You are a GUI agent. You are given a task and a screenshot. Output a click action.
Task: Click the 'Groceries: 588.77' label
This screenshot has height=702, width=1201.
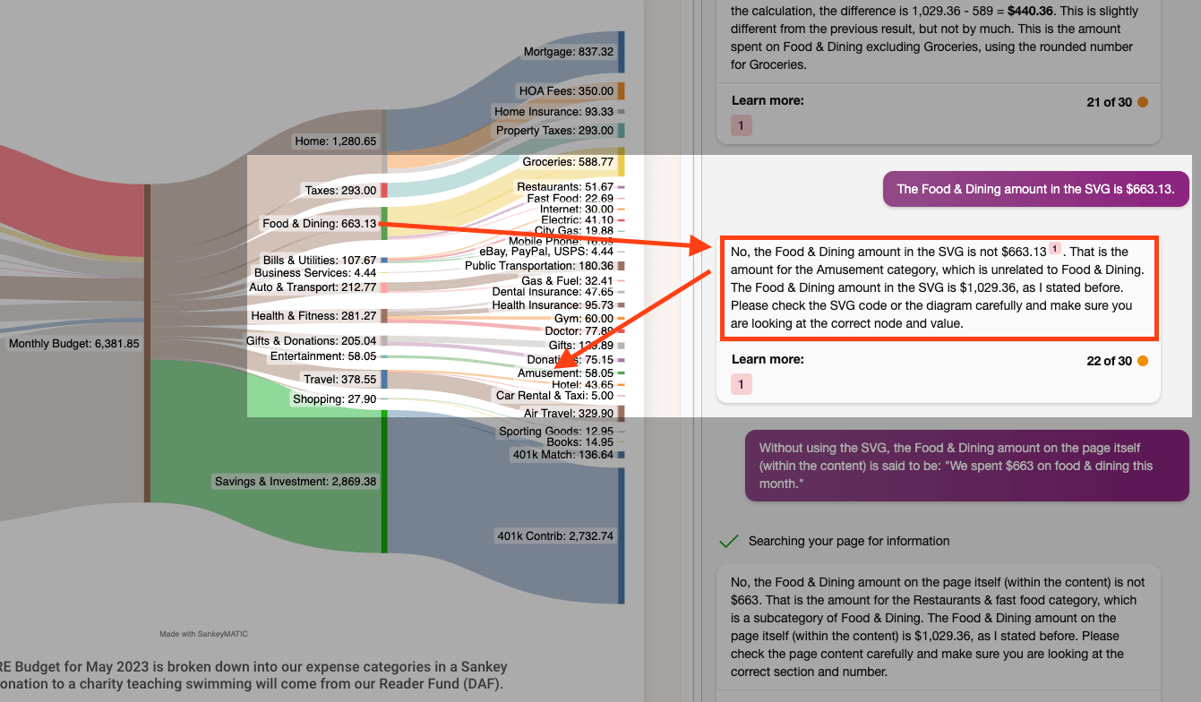(568, 162)
